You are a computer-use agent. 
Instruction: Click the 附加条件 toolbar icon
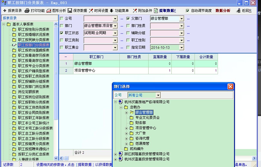(135, 11)
